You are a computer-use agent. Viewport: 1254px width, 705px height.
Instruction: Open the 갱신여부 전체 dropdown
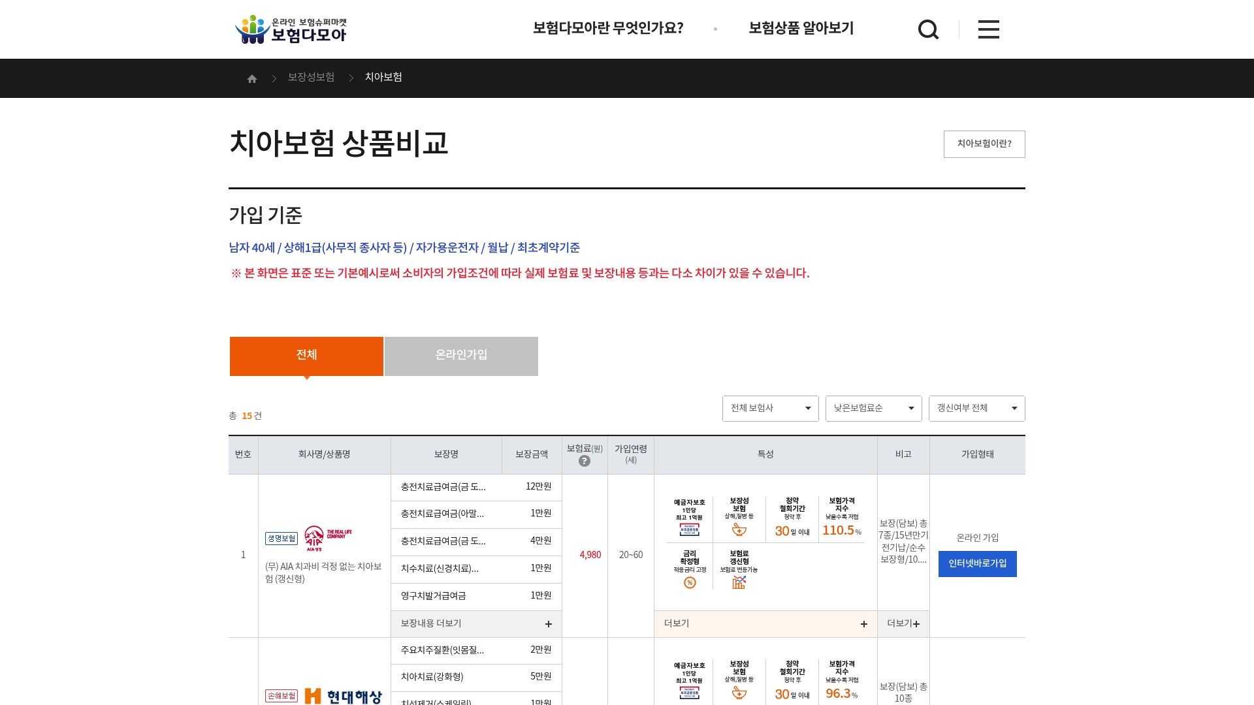[976, 409]
